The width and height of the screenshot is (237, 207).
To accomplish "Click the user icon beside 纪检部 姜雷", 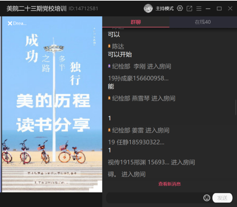I will [109, 130].
